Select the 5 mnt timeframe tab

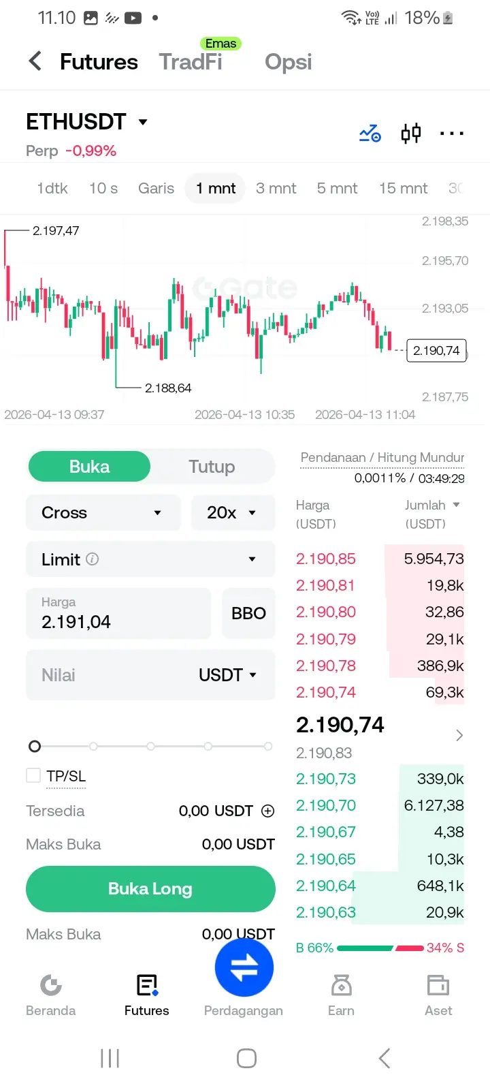click(337, 188)
